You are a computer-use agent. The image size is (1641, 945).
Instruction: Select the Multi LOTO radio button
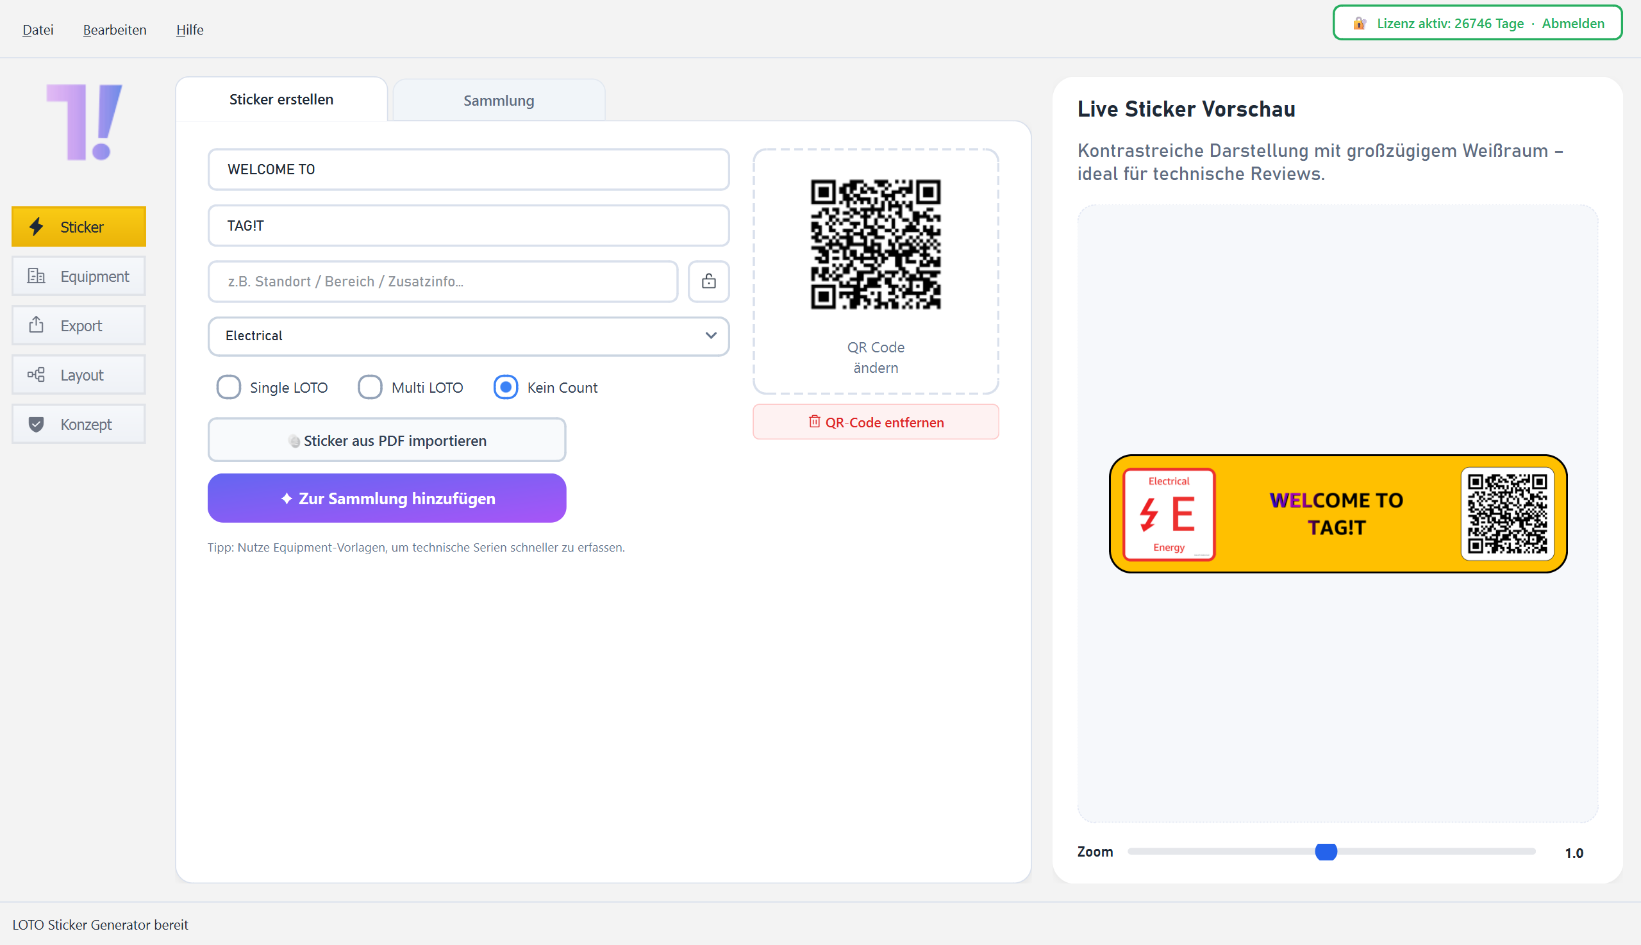(370, 388)
